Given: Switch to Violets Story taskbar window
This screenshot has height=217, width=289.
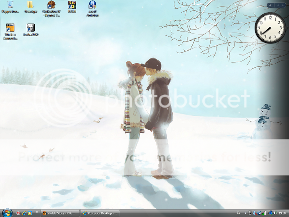Looking at the screenshot, I should click(60, 213).
